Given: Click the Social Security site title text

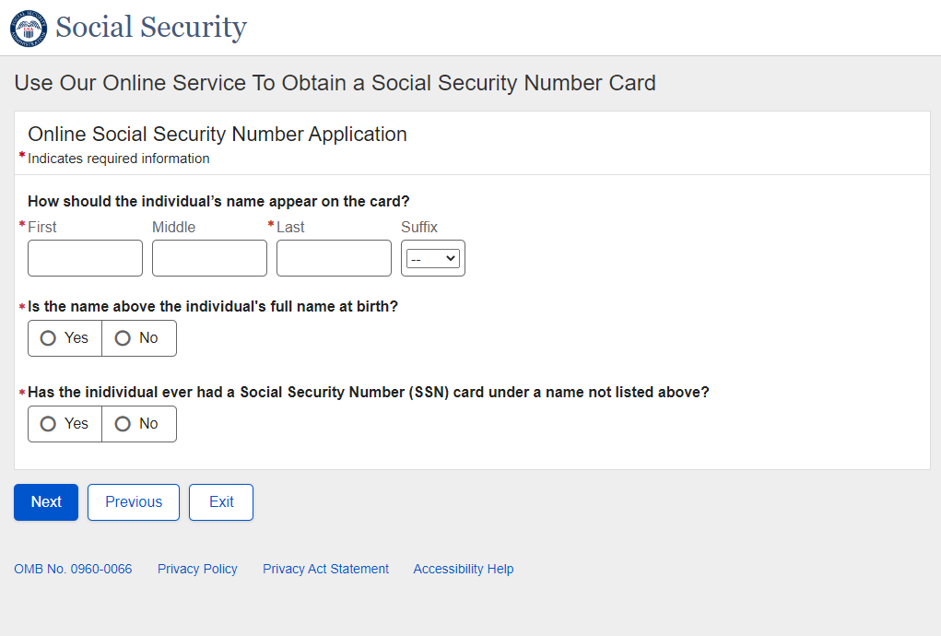Looking at the screenshot, I should (x=151, y=28).
